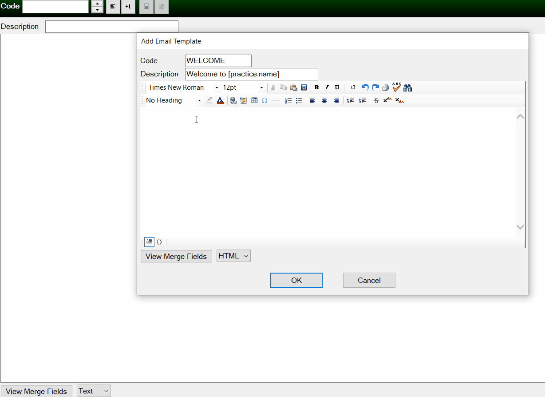Viewport: 545px width, 397px height.
Task: Click the editor scrollbar down arrow
Action: [521, 227]
